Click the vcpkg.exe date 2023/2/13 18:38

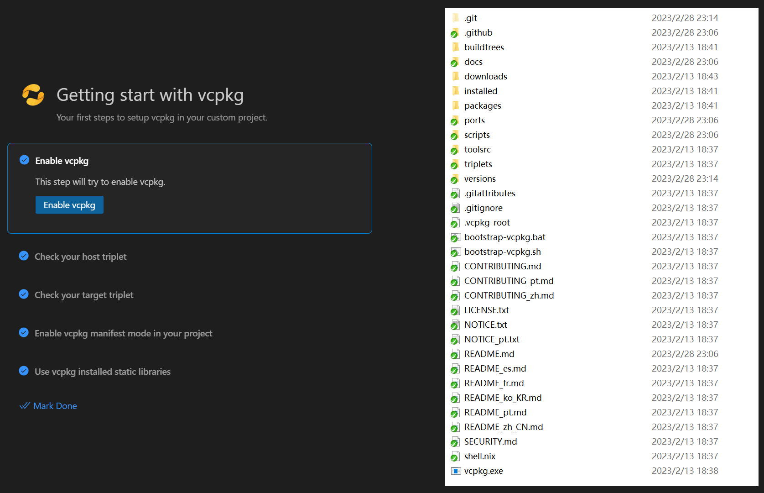click(x=685, y=471)
